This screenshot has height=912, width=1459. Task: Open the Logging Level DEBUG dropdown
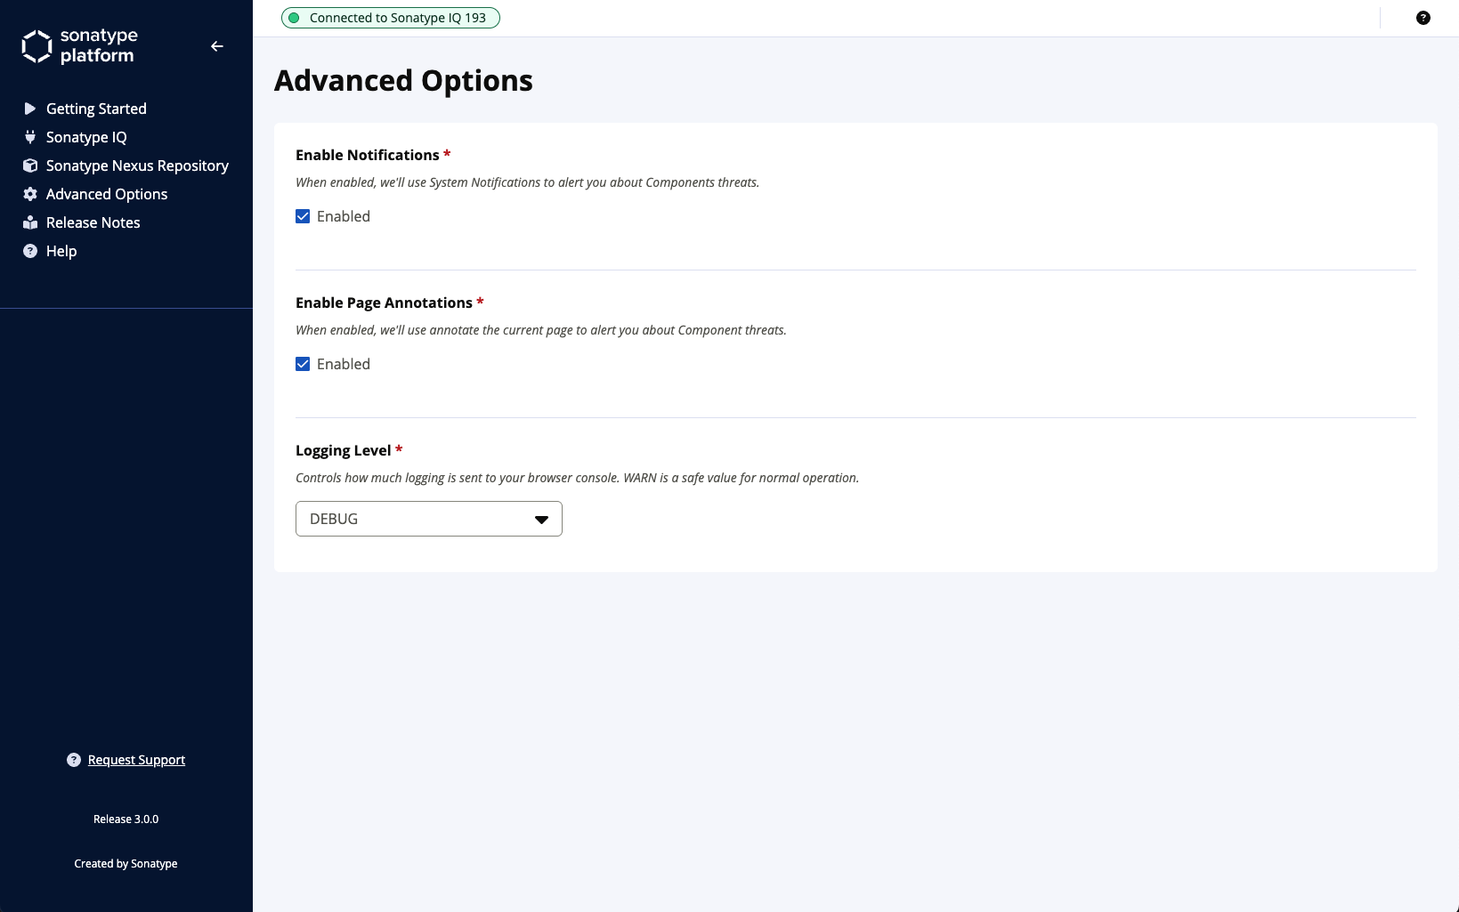pyautogui.click(x=429, y=519)
